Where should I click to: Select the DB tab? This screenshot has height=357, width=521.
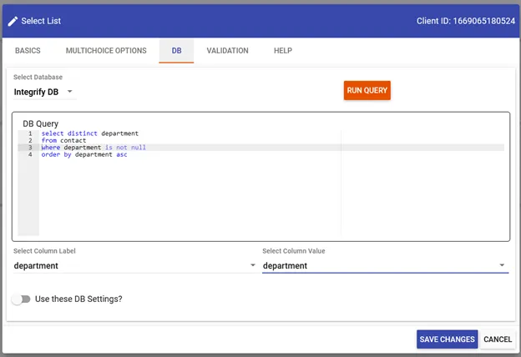point(176,51)
